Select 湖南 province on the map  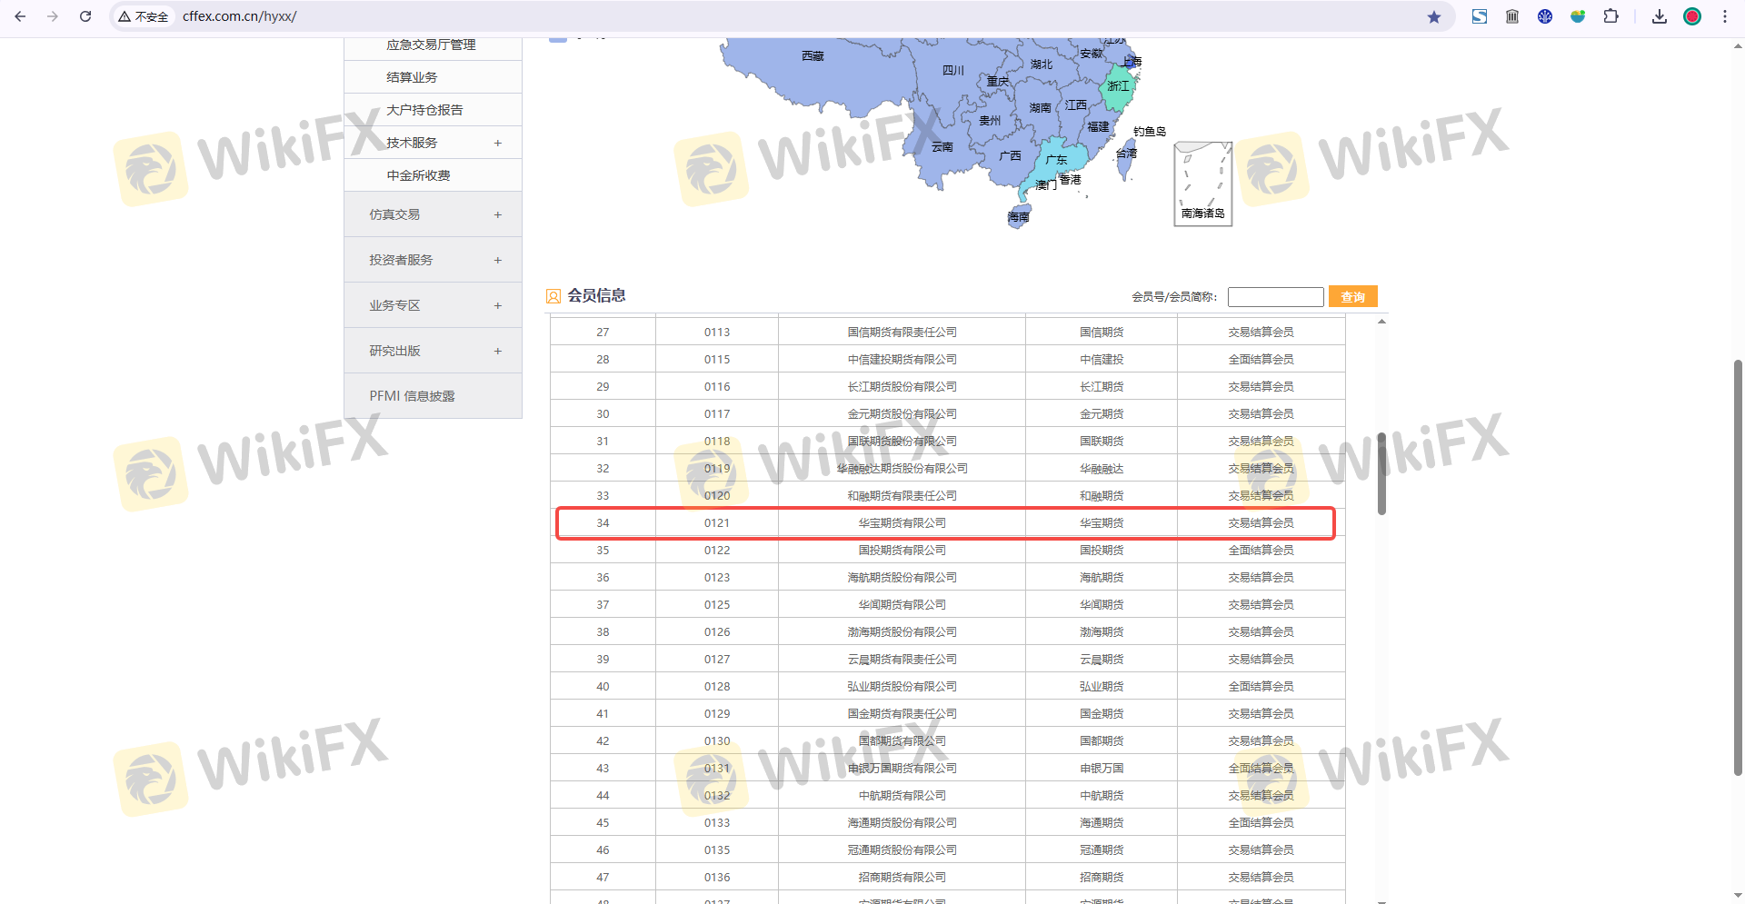pyautogui.click(x=1040, y=108)
